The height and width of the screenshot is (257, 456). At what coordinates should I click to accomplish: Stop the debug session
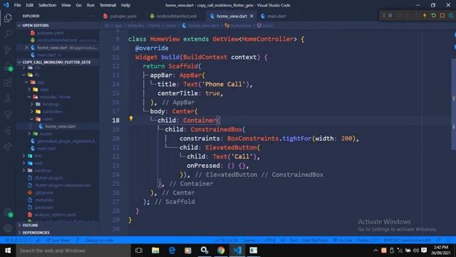tap(442, 16)
